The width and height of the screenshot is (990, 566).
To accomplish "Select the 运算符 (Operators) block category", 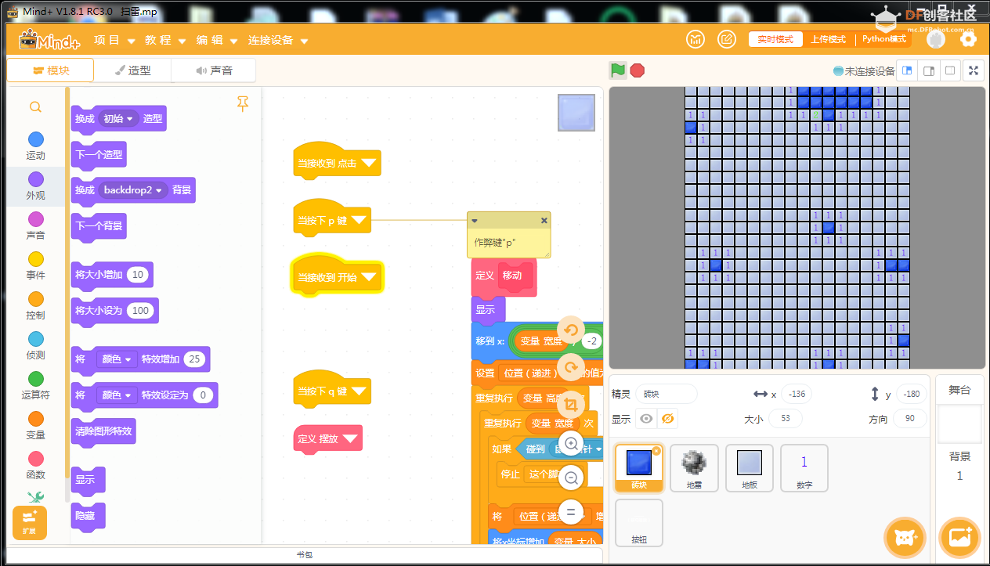I will [35, 385].
